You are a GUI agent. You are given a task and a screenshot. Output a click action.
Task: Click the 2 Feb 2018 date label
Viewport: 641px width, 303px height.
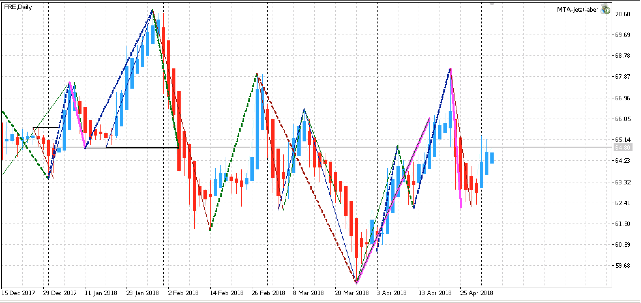pos(183,293)
